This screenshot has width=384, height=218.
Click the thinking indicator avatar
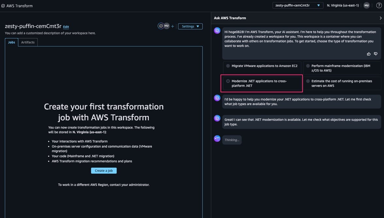point(217,138)
